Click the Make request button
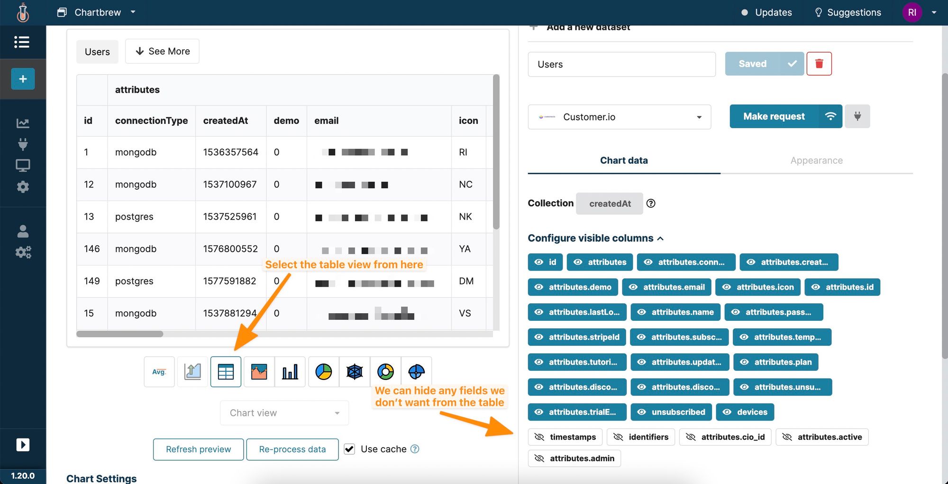The image size is (948, 484). [774, 116]
